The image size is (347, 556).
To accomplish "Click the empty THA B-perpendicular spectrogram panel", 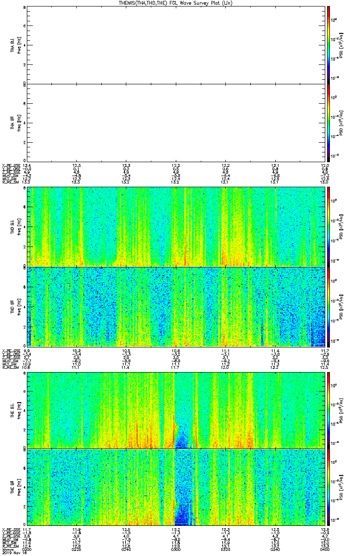I will [175, 44].
